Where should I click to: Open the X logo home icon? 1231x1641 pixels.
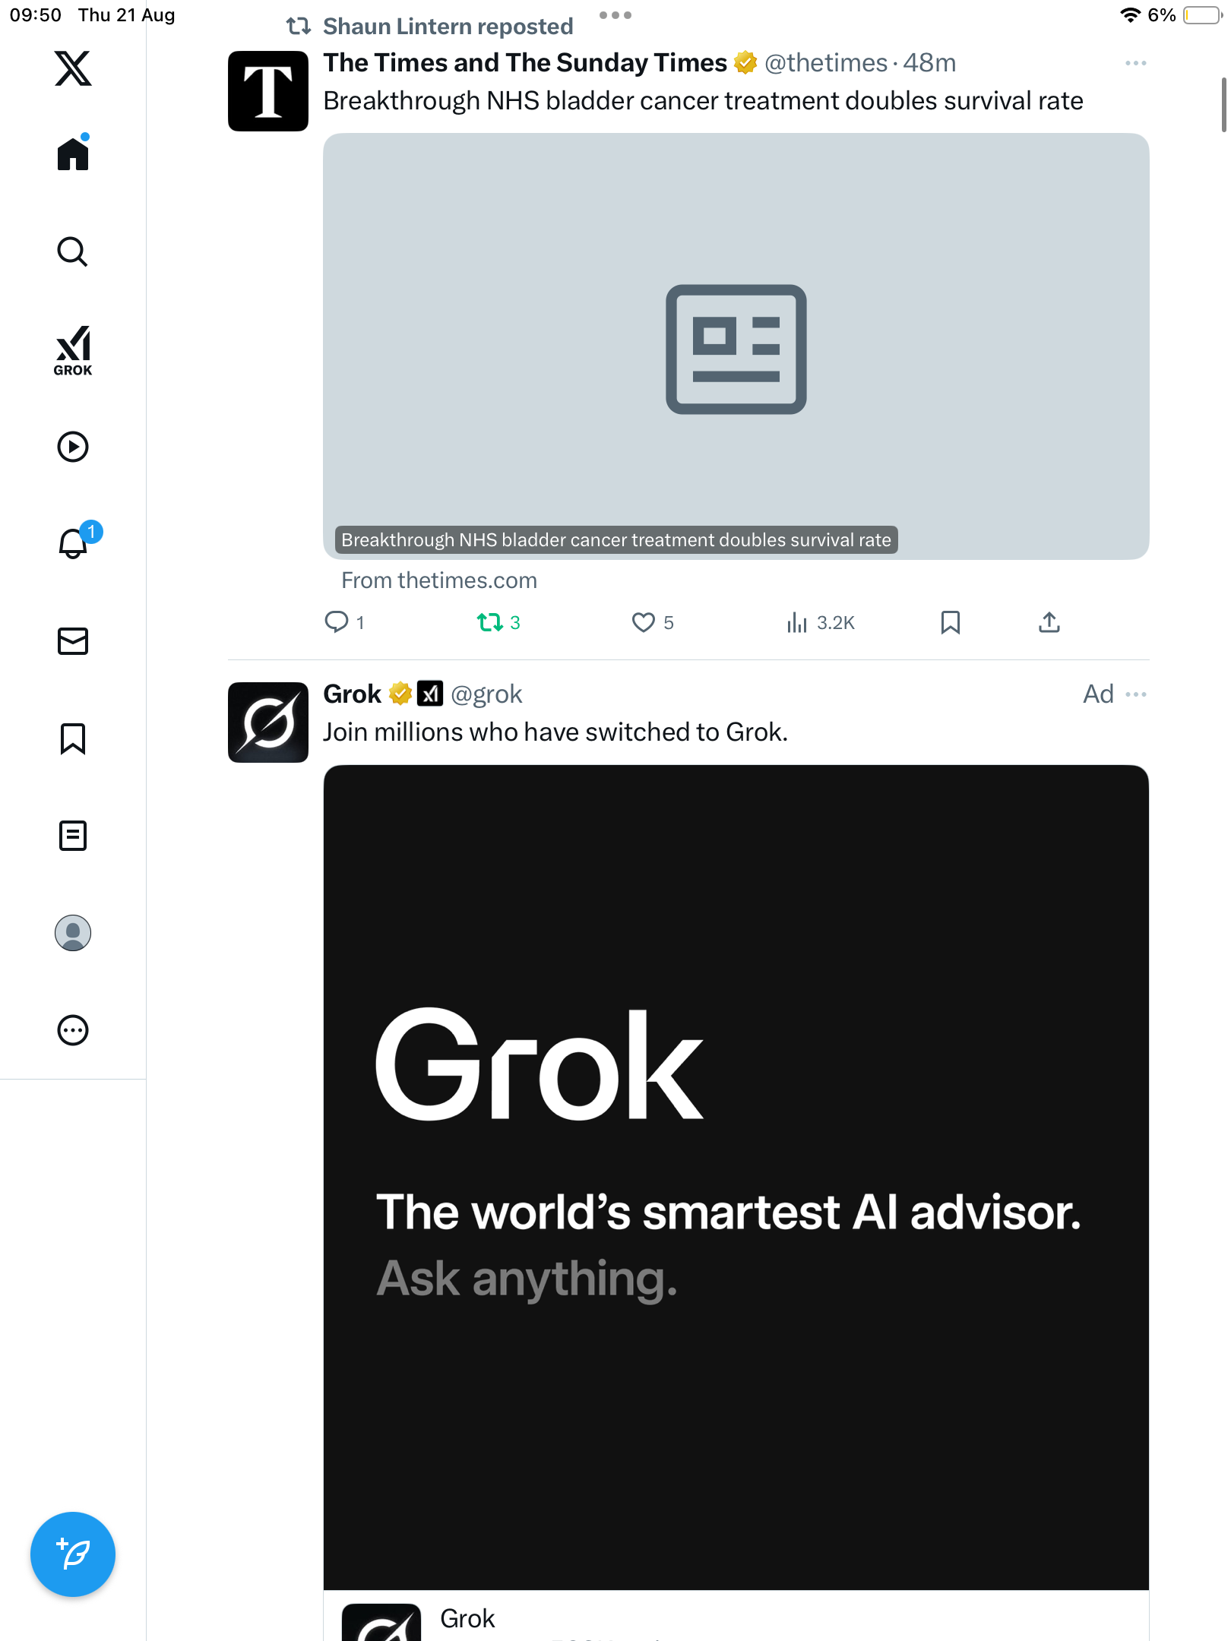(73, 68)
